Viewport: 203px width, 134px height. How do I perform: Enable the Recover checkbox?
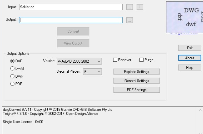point(115,60)
